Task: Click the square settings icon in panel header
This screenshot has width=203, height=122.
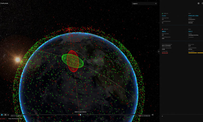Action: pos(199,3)
